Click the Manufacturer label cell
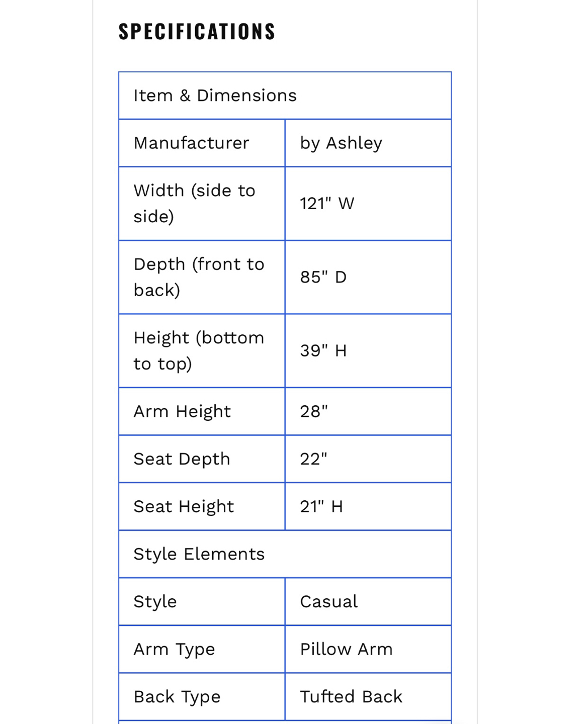Screen dimensions: 588x724 click(191, 143)
